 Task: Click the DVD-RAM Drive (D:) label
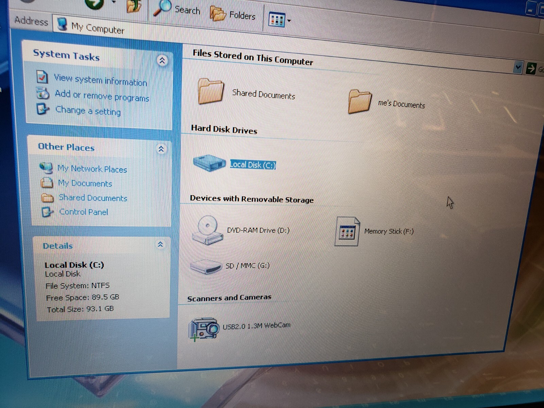[x=258, y=230]
